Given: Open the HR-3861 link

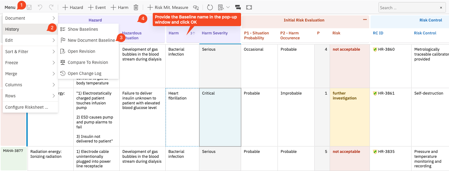Looking at the screenshot, I should click(x=386, y=93).
